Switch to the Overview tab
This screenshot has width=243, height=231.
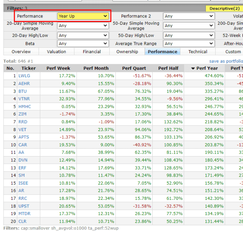coord(21,52)
